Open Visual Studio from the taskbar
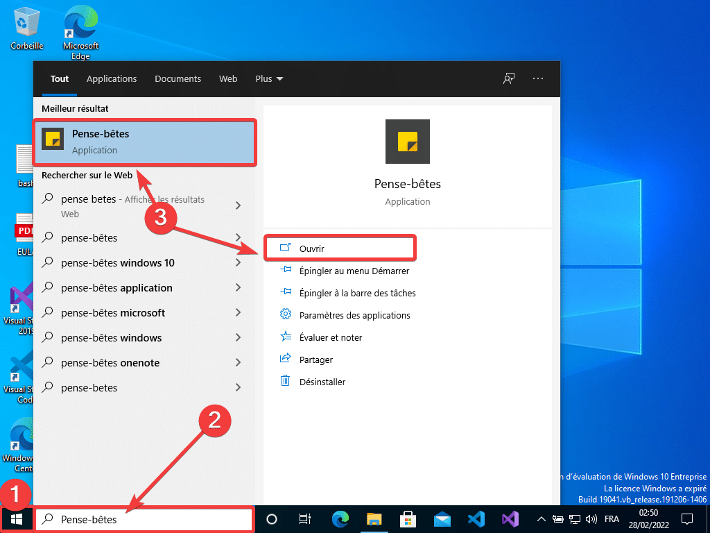Image resolution: width=710 pixels, height=533 pixels. 510,519
